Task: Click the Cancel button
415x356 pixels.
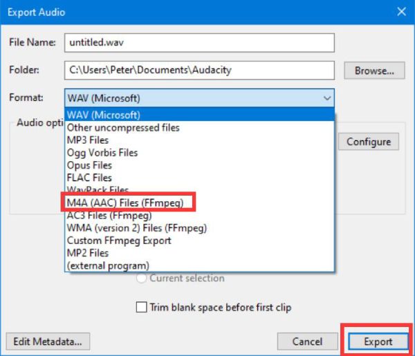Action: pos(308,341)
